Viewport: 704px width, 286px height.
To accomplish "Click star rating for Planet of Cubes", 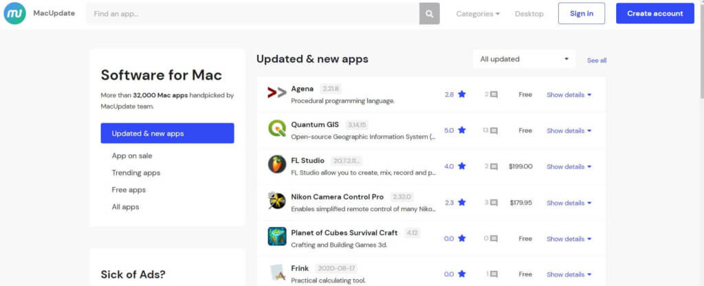I will click(x=455, y=239).
